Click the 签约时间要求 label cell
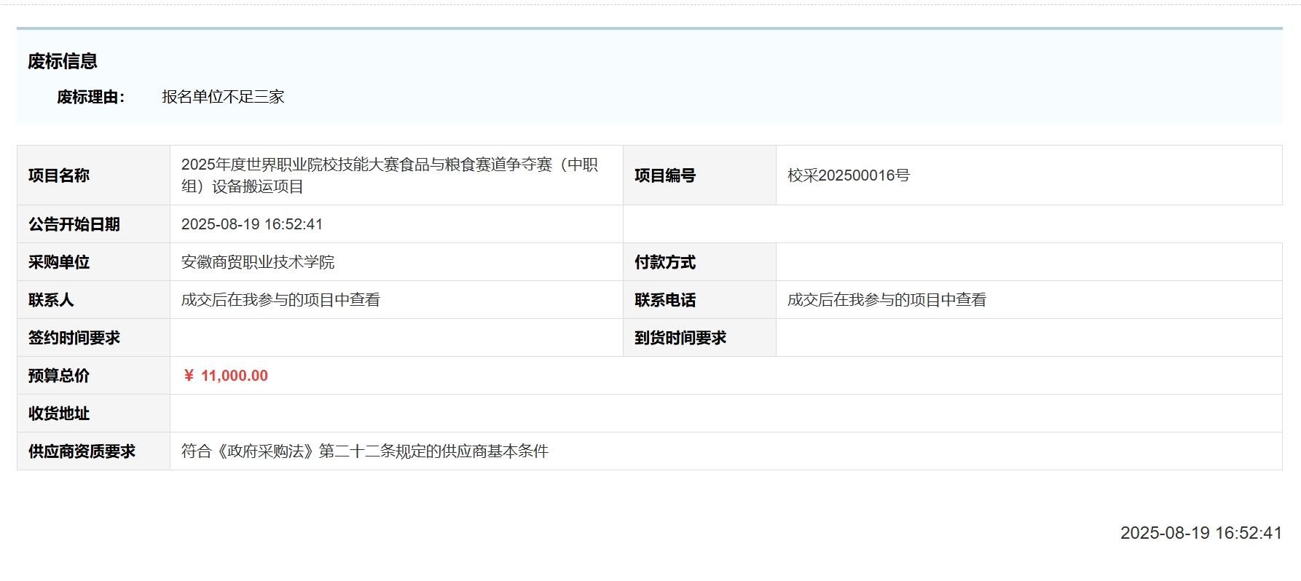The height and width of the screenshot is (581, 1301). 74,338
